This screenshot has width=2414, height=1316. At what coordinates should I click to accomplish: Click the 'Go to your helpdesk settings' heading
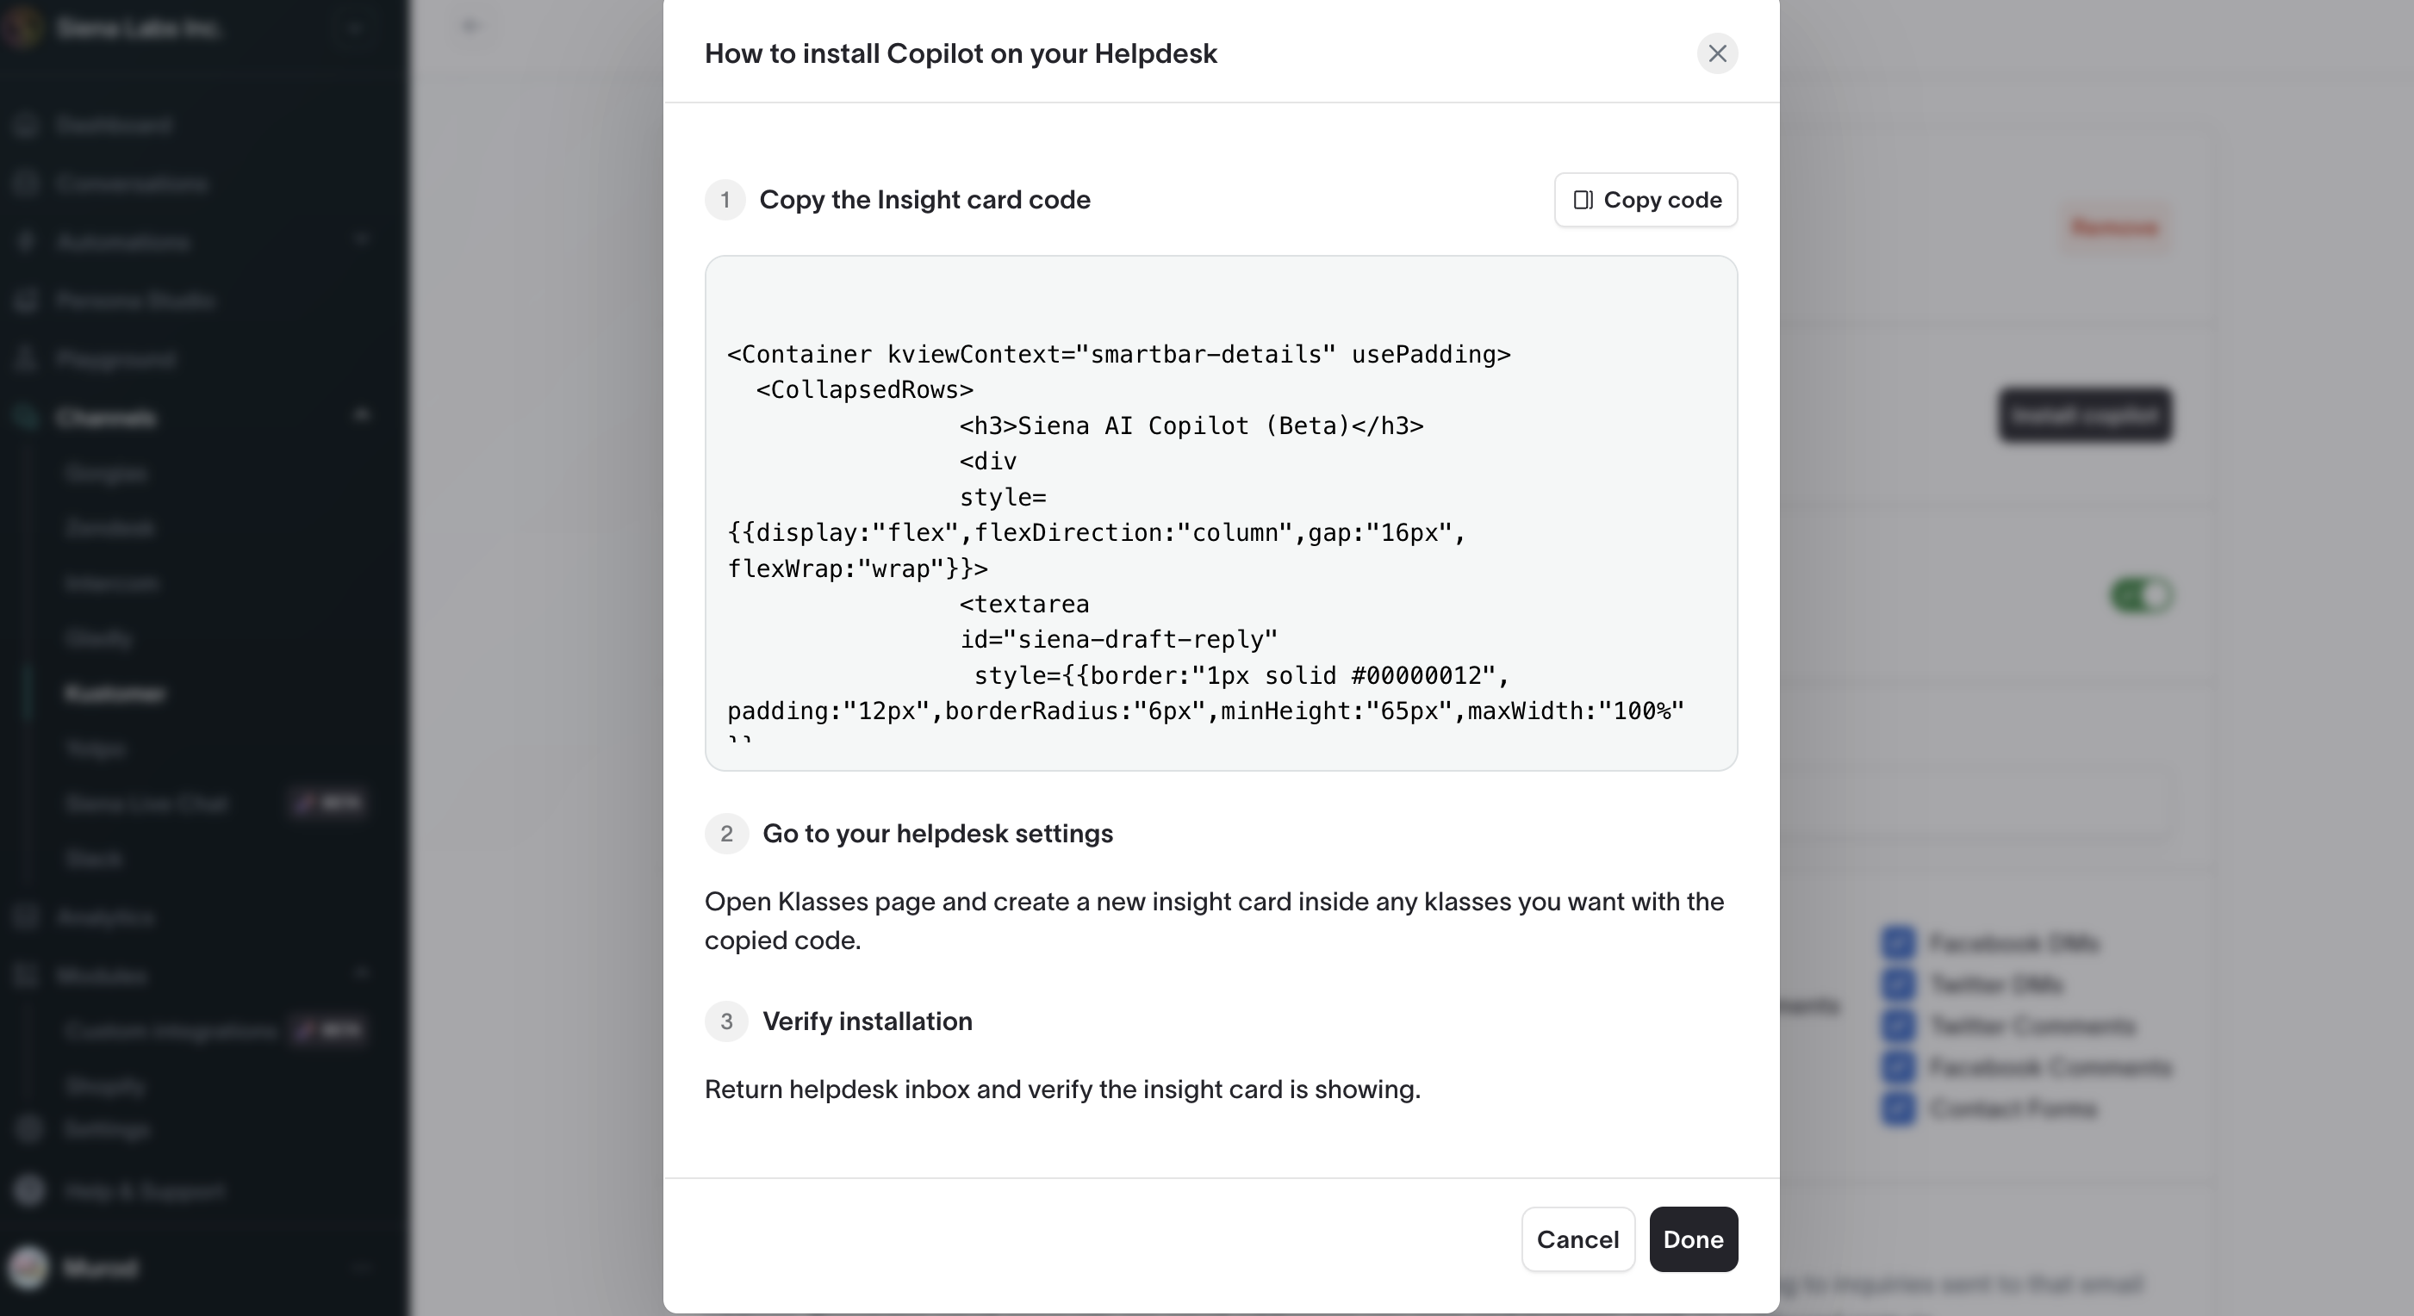click(x=937, y=834)
